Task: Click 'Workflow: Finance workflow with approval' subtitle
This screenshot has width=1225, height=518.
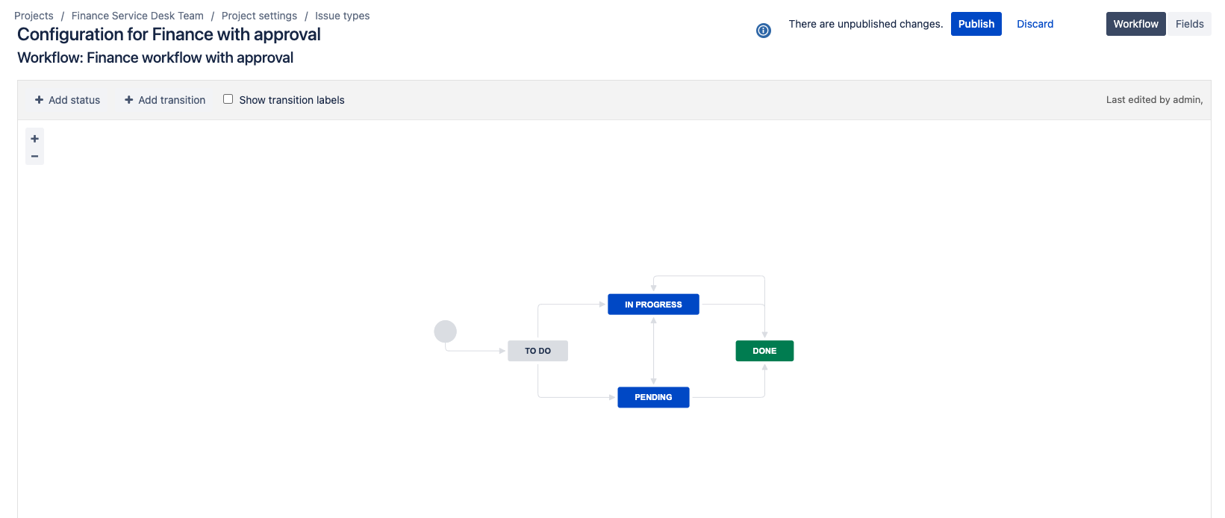Action: (155, 57)
